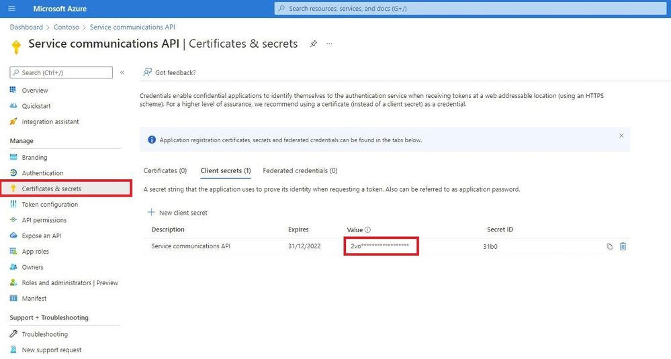This screenshot has width=671, height=359.
Task: Click the 31/12/2022 expiry date
Action: (x=304, y=246)
